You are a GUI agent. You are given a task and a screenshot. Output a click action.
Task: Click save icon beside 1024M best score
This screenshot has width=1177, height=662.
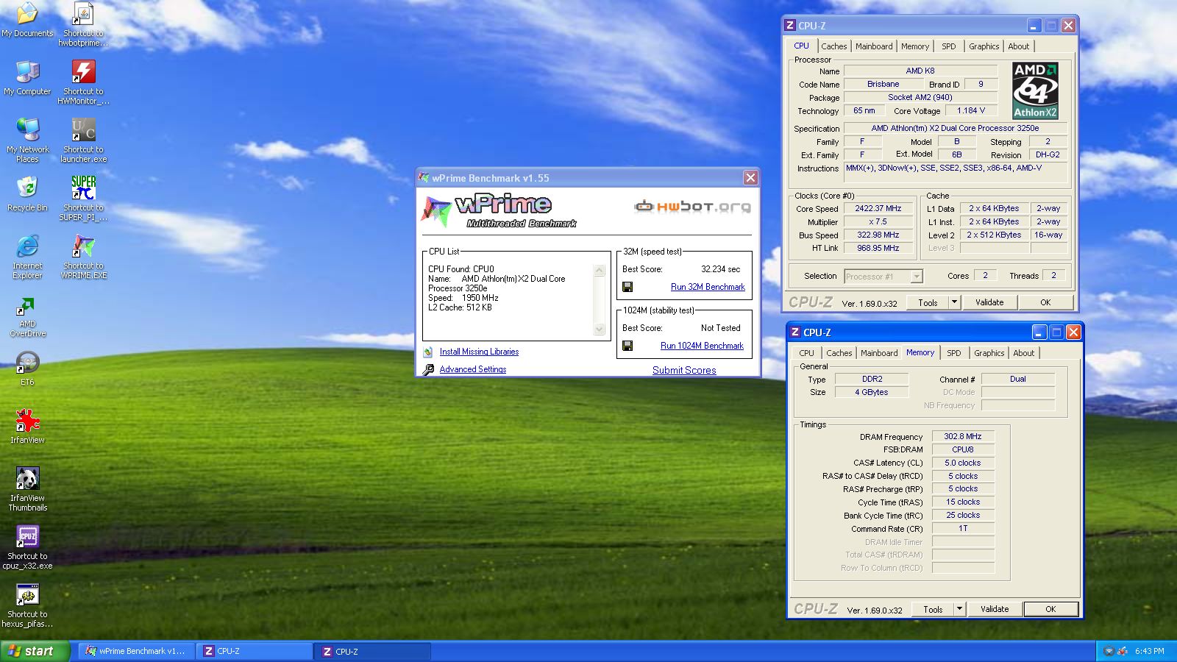click(627, 346)
